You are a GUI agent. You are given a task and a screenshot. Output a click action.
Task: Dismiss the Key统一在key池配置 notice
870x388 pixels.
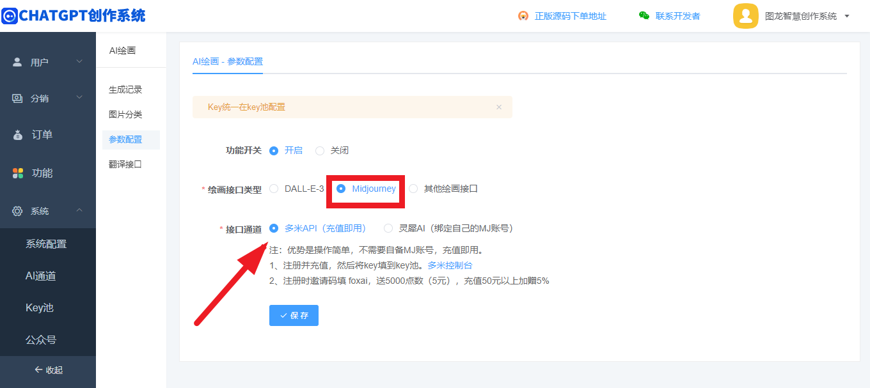click(x=499, y=107)
